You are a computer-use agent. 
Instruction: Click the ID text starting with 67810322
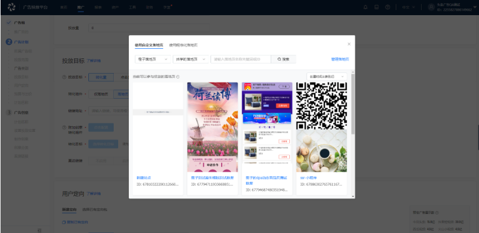(x=158, y=185)
